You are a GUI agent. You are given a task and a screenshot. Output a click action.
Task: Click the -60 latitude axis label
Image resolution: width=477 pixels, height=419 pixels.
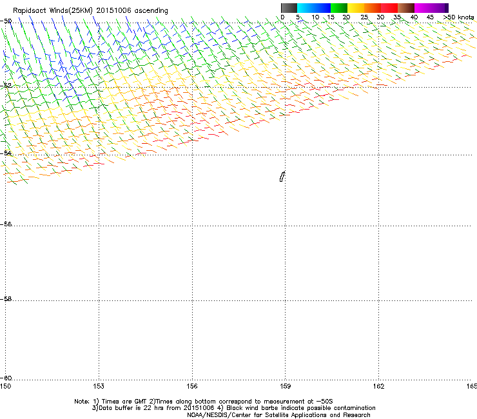tap(6, 378)
